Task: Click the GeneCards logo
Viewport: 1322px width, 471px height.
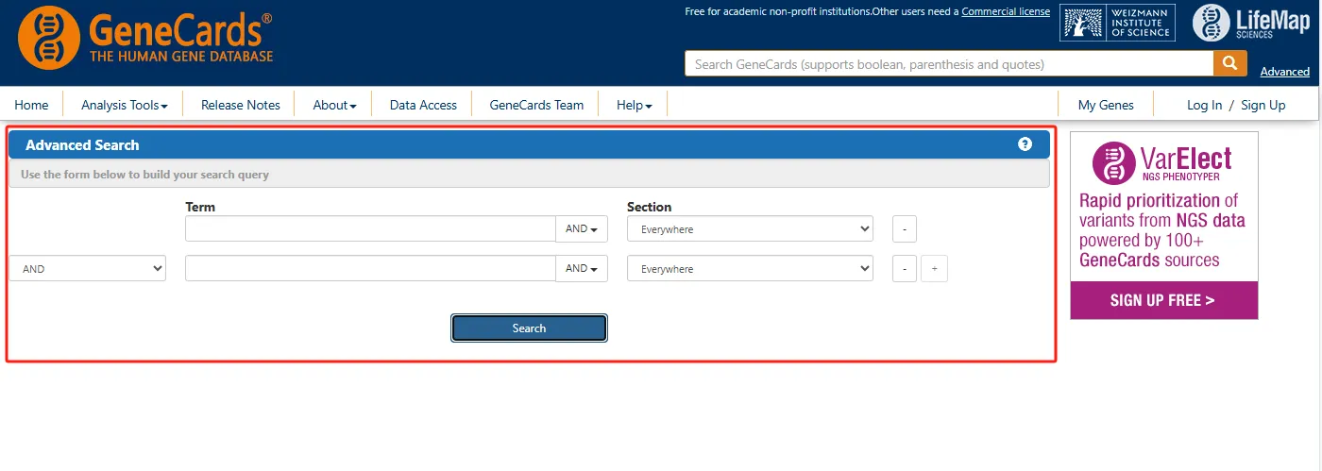Action: pyautogui.click(x=145, y=39)
